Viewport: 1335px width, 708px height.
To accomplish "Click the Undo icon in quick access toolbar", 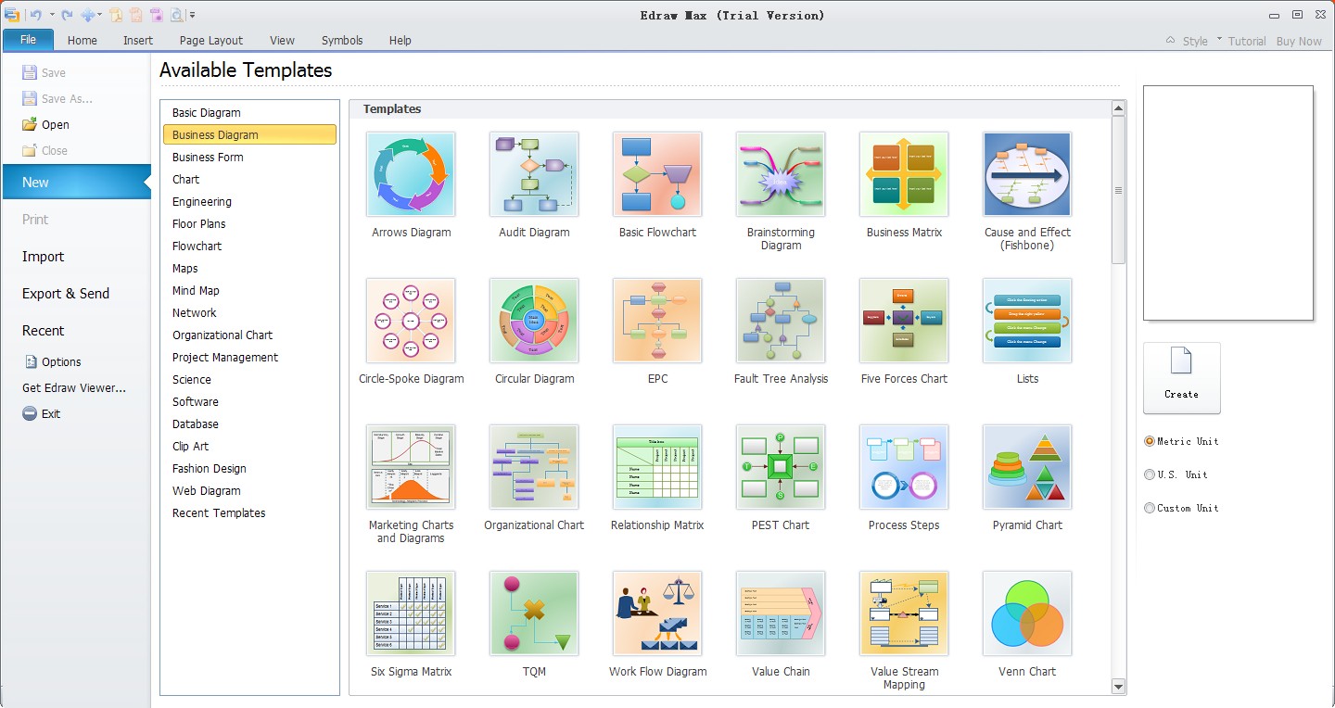I will pyautogui.click(x=35, y=15).
